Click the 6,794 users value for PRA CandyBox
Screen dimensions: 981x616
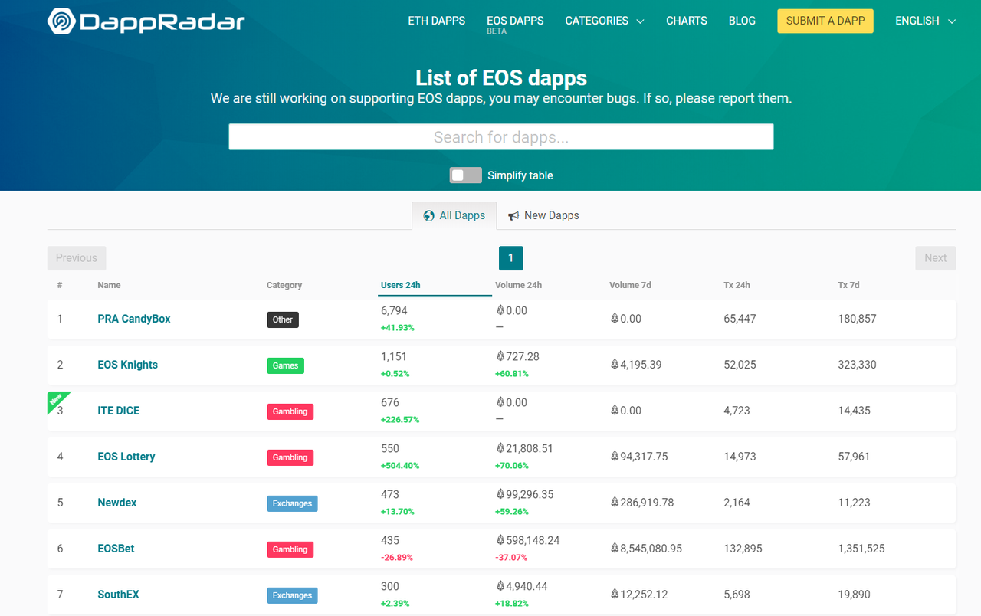394,310
